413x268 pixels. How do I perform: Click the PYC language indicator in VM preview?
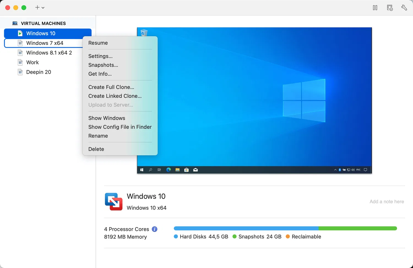358,170
